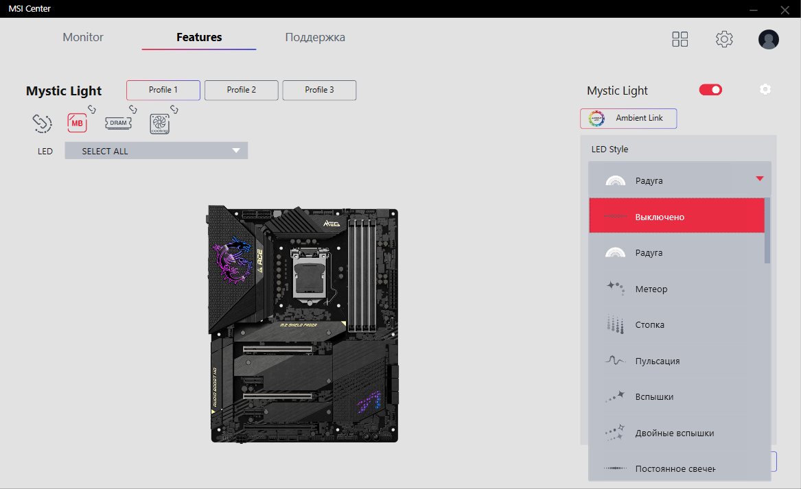The width and height of the screenshot is (801, 489).
Task: Open Mystic Light panel settings gear
Action: (x=765, y=89)
